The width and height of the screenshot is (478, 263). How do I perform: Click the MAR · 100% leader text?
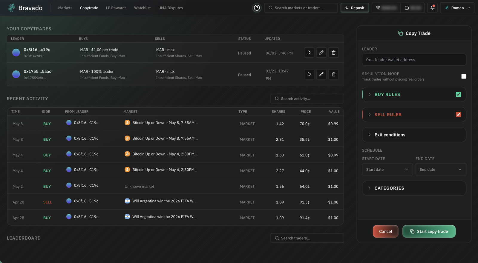(x=97, y=72)
